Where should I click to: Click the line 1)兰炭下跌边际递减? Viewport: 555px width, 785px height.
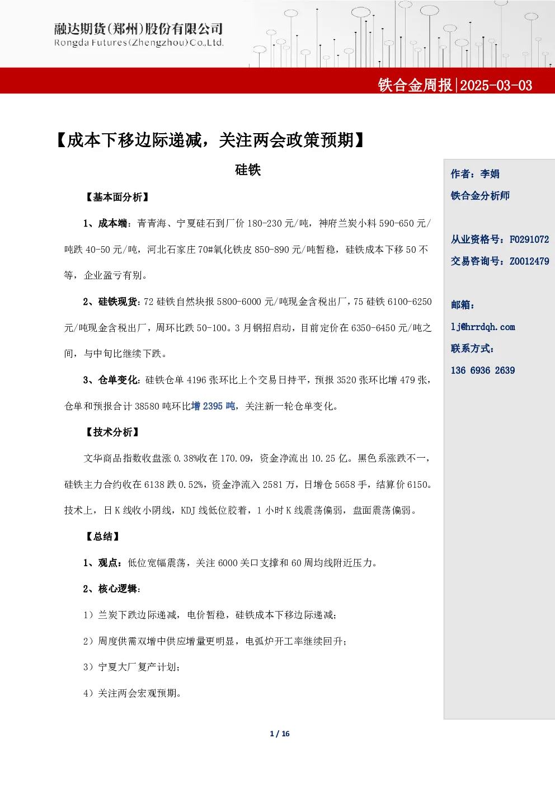point(210,615)
